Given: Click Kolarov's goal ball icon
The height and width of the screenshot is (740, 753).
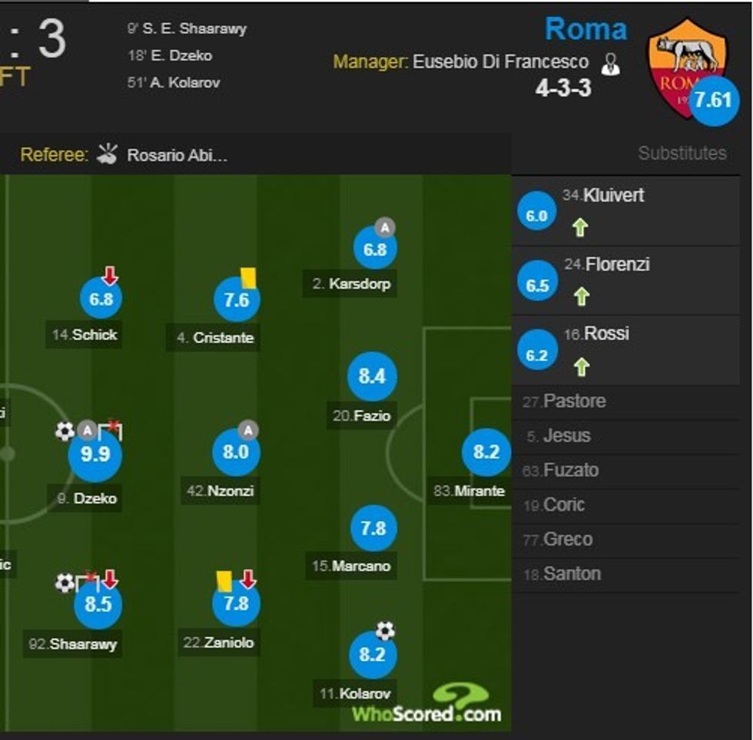Looking at the screenshot, I should click(x=385, y=632).
